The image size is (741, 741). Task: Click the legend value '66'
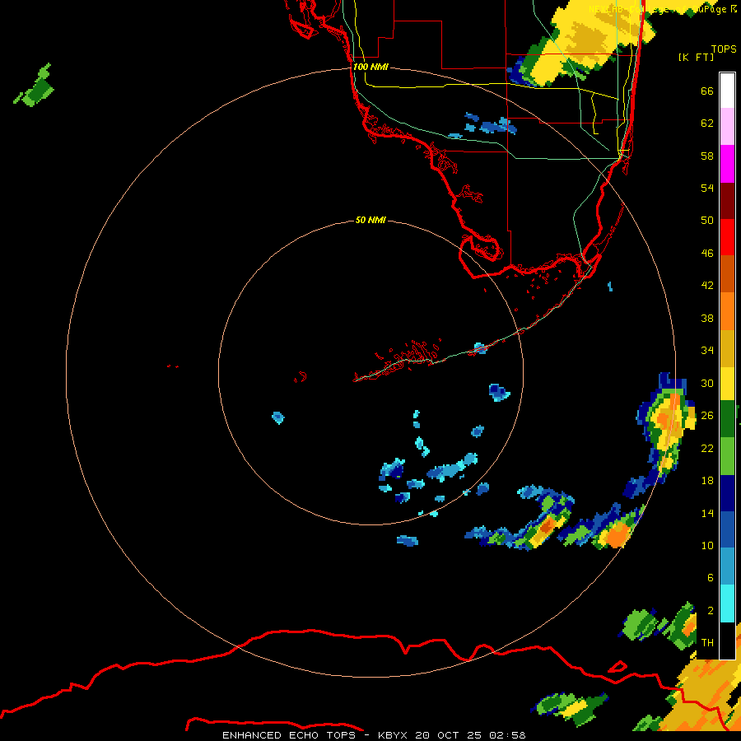pos(707,91)
